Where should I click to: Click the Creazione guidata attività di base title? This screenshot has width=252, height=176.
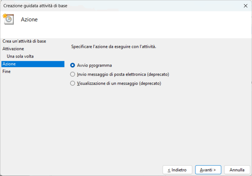pos(35,6)
